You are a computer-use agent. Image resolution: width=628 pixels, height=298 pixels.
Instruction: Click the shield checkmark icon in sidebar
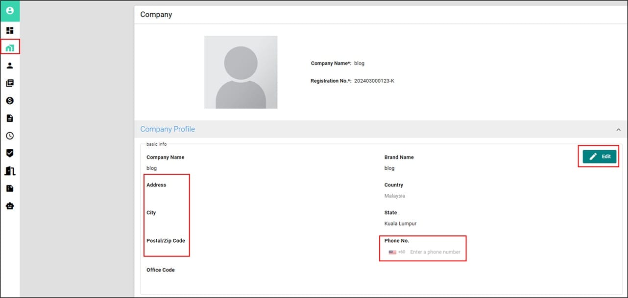click(10, 153)
